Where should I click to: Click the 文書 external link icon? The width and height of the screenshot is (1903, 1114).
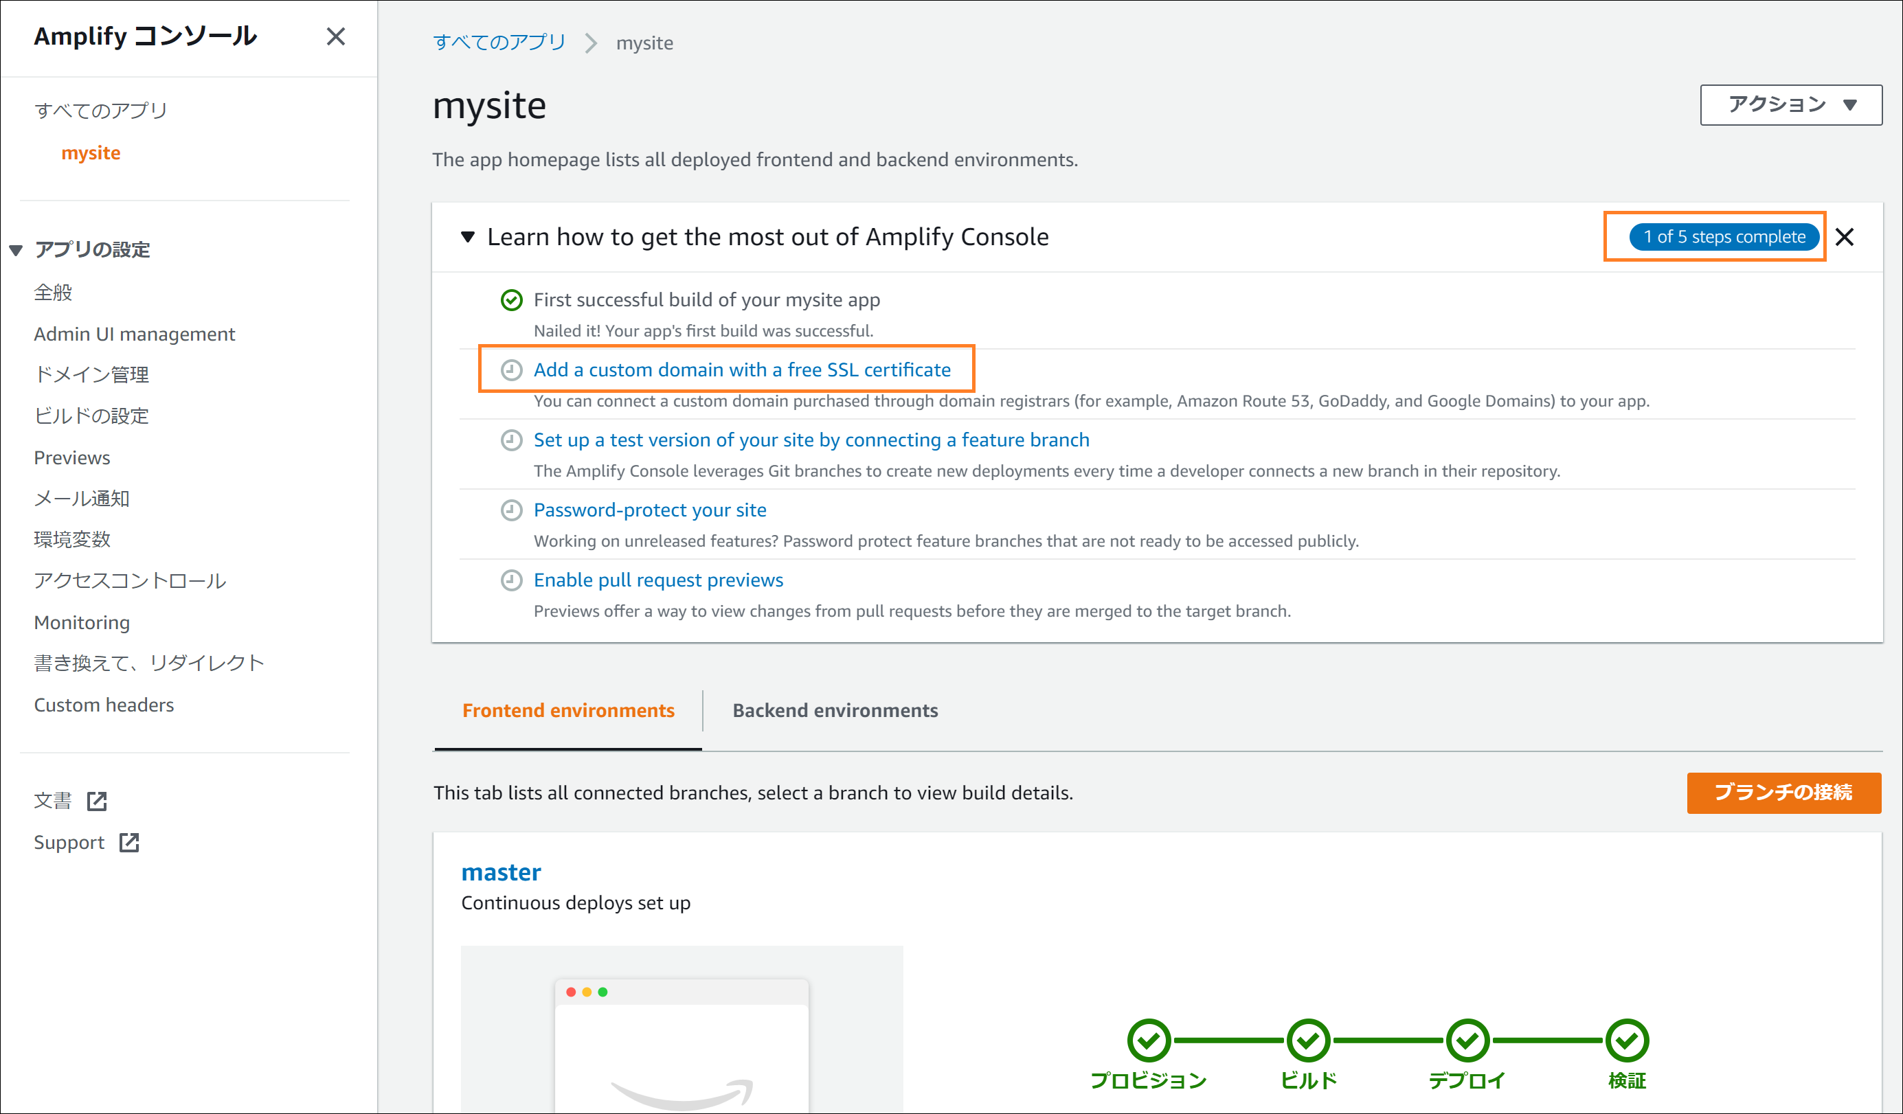pos(98,801)
